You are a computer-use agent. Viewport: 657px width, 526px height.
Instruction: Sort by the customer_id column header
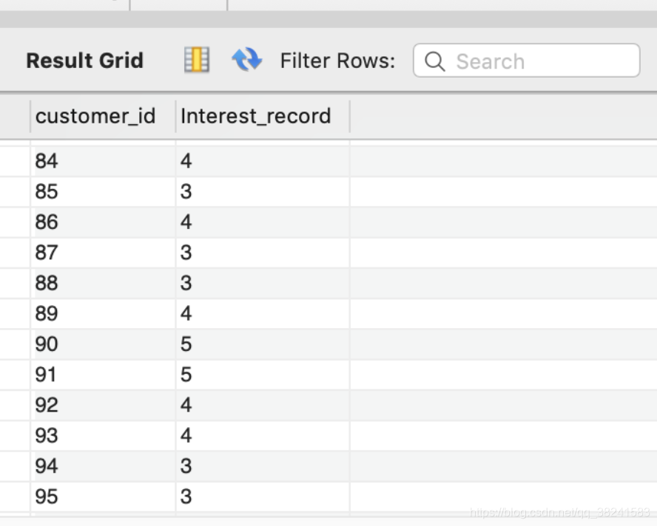(x=103, y=116)
